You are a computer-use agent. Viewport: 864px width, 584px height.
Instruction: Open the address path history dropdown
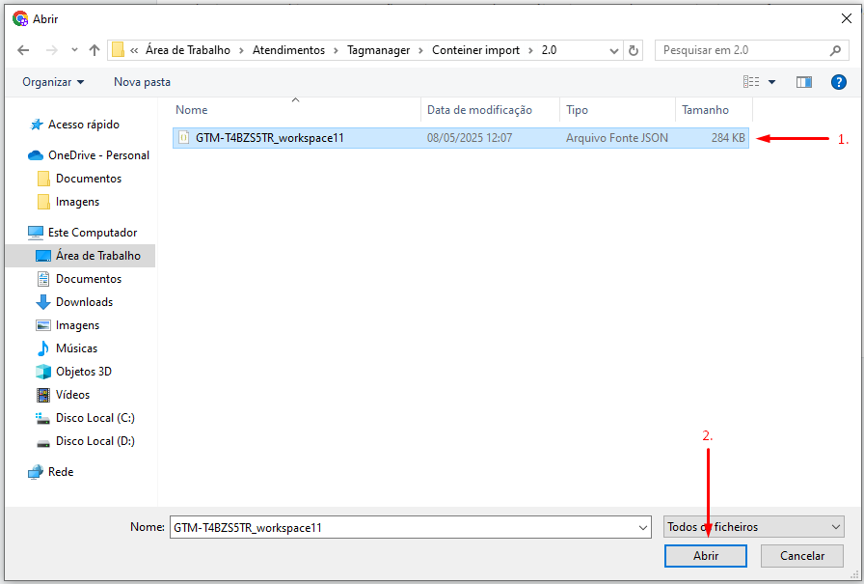click(x=613, y=50)
